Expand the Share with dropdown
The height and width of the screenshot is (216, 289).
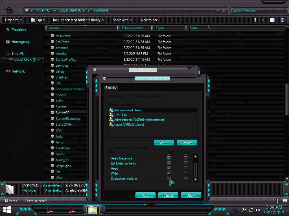(x=131, y=20)
